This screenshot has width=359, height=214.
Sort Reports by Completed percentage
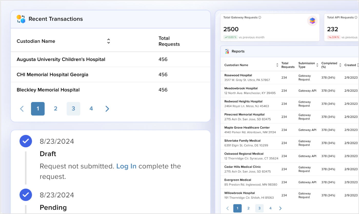340,65
